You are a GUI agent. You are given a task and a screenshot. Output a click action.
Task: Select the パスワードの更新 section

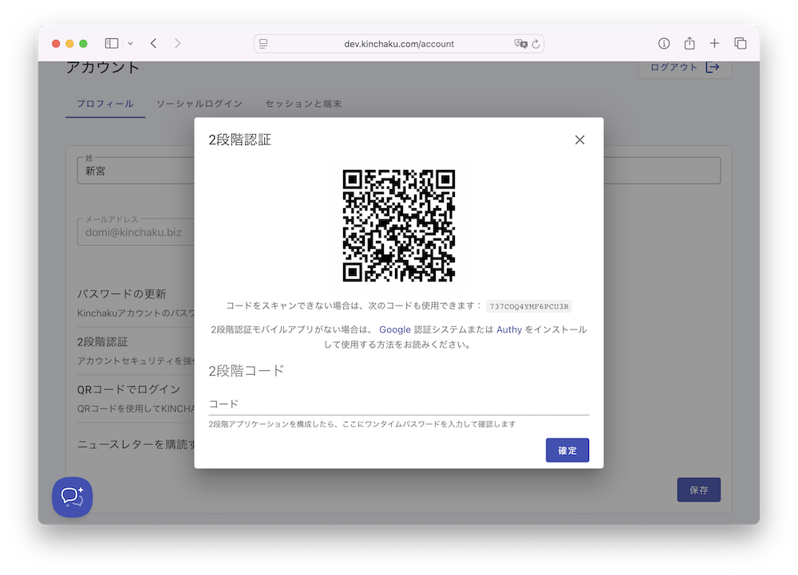click(x=136, y=303)
